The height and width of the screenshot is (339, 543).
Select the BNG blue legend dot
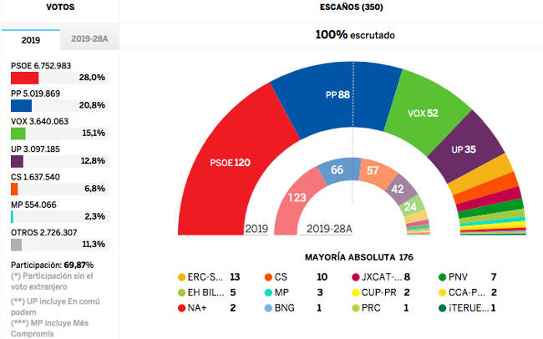click(267, 308)
